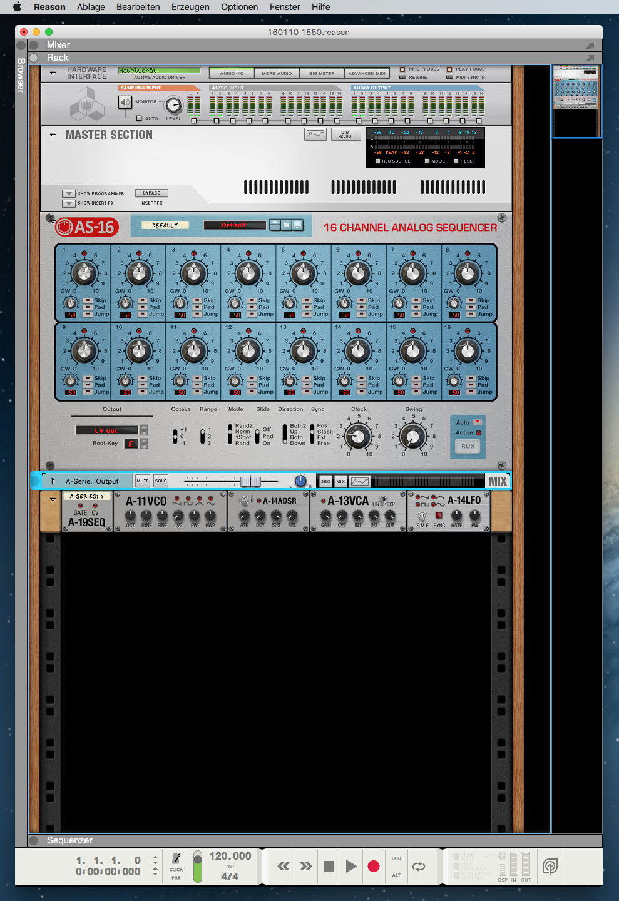The width and height of the screenshot is (619, 901).
Task: Click the AS-16 Browse Patch folder icon
Action: (x=286, y=225)
